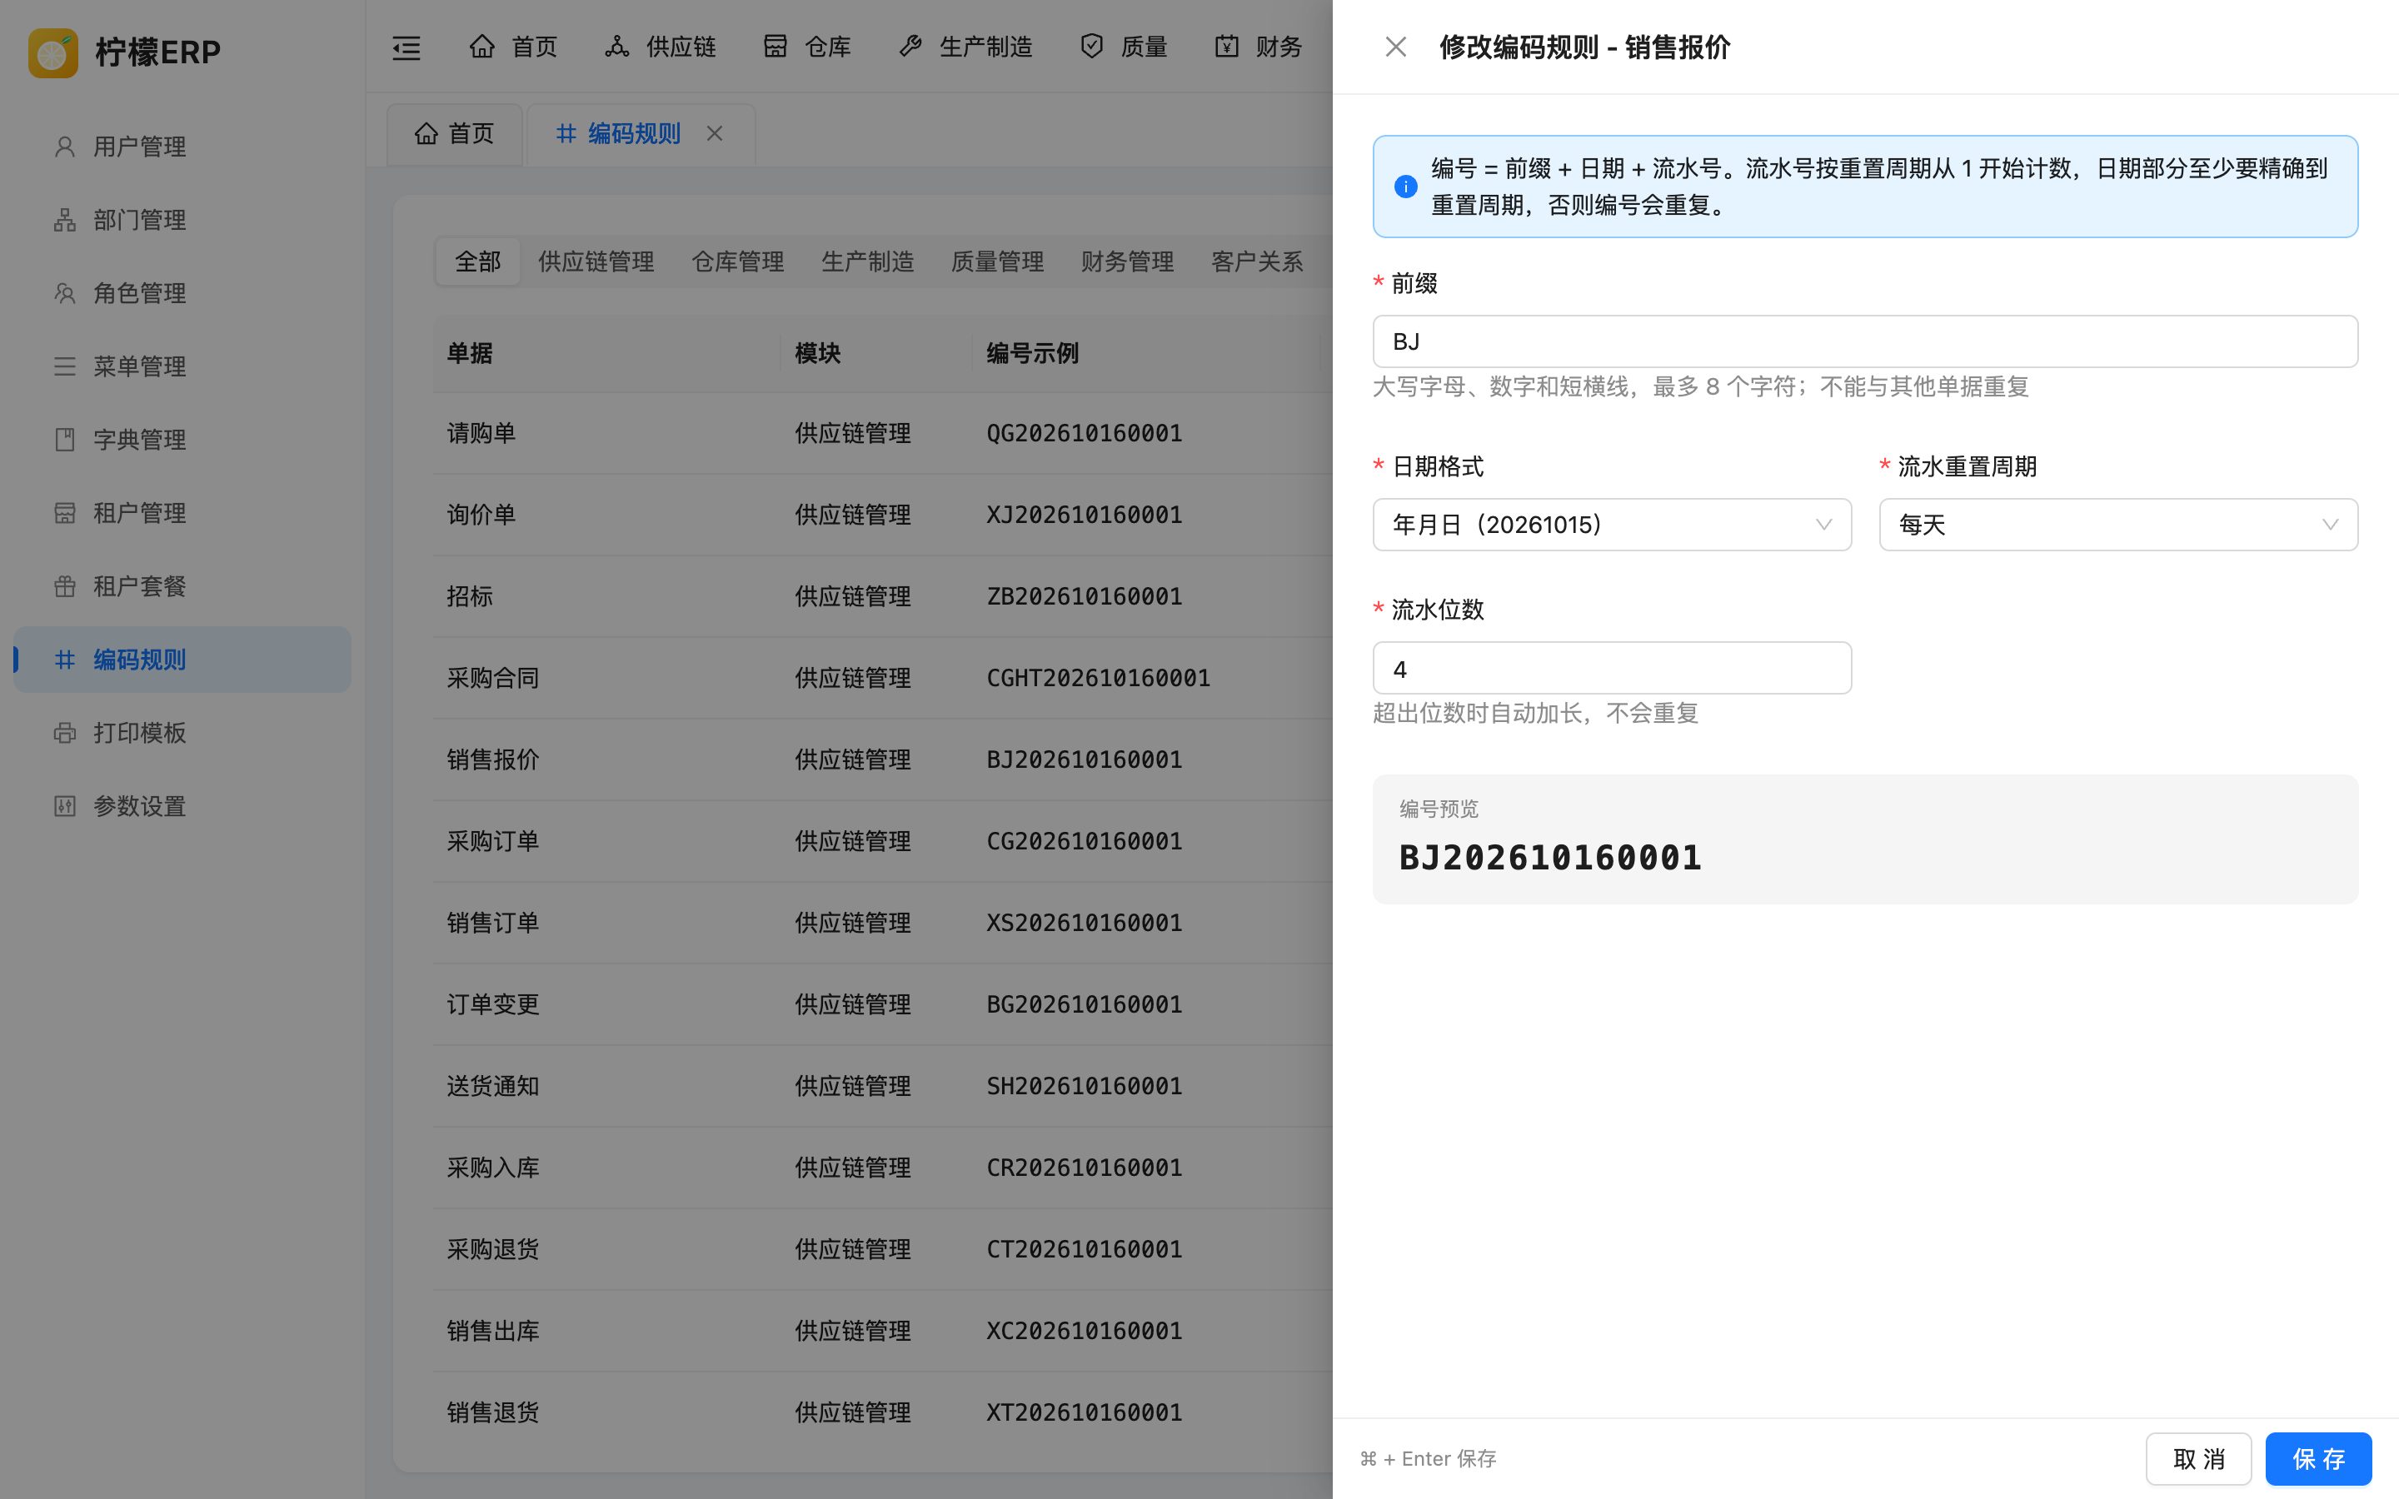
Task: Click the 编码规则 hash icon in sidebar
Action: [64, 660]
